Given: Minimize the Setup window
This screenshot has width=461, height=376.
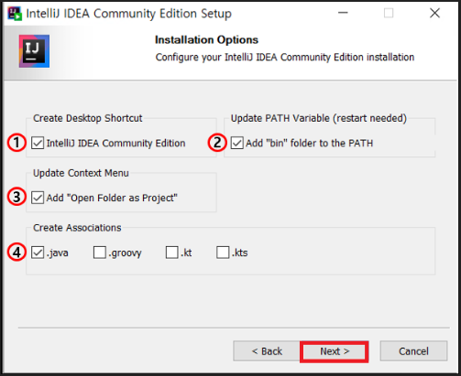Looking at the screenshot, I should (343, 13).
